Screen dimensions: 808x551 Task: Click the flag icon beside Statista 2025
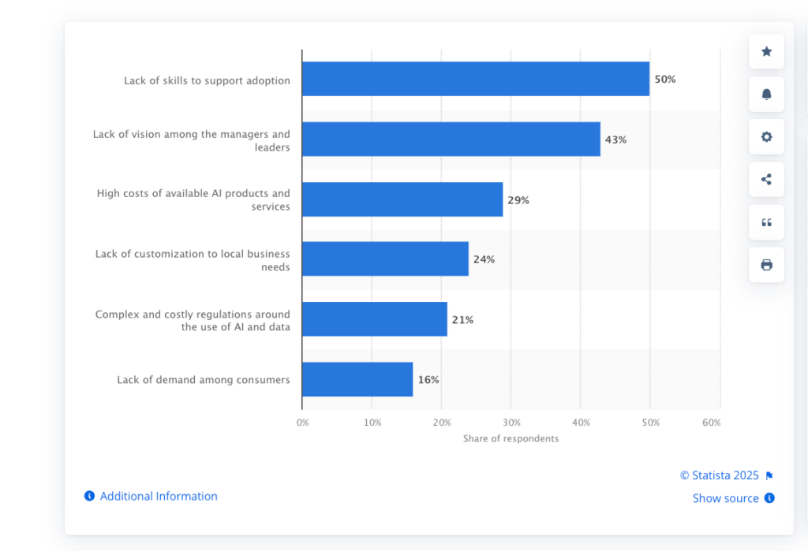coord(769,476)
